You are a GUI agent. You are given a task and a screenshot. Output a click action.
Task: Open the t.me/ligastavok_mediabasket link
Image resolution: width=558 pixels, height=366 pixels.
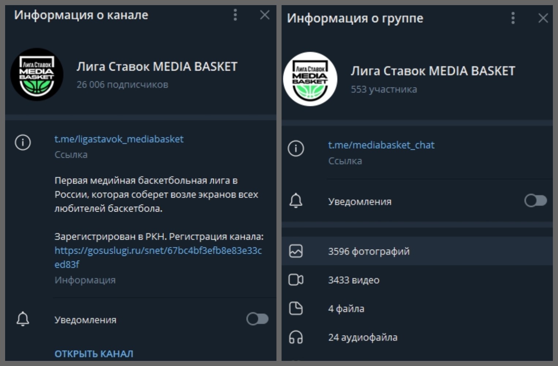point(119,139)
